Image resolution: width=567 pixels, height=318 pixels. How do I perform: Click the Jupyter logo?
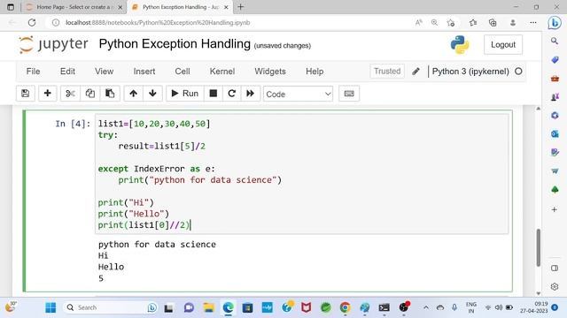pos(53,44)
